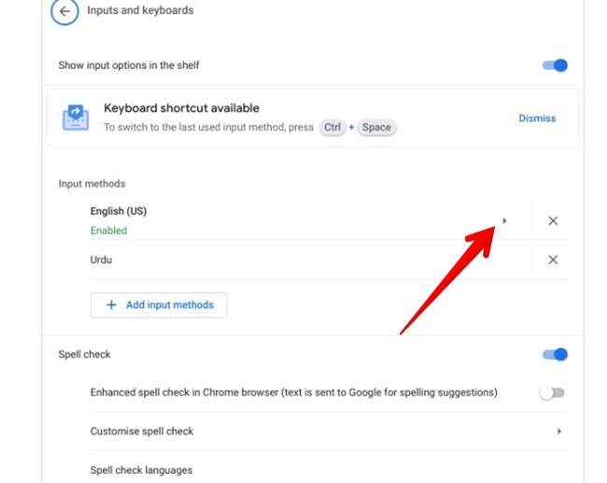Click the keyboard shortcut illustration icon
The image size is (607, 483).
pyautogui.click(x=76, y=118)
